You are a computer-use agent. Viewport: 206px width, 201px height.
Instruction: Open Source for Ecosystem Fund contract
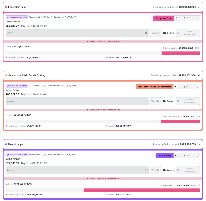(169, 33)
